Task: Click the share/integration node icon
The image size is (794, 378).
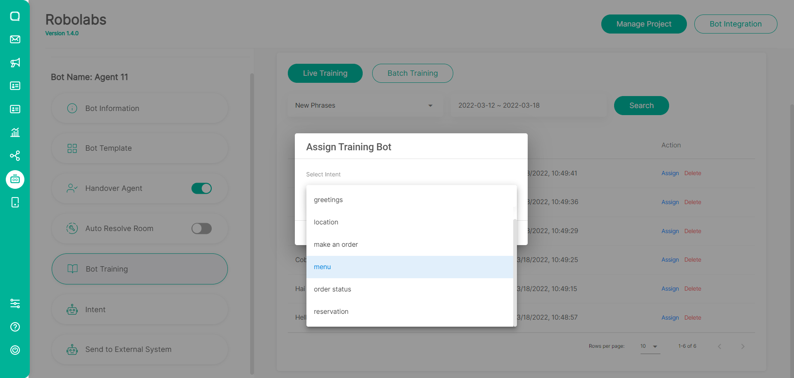Action: point(15,156)
